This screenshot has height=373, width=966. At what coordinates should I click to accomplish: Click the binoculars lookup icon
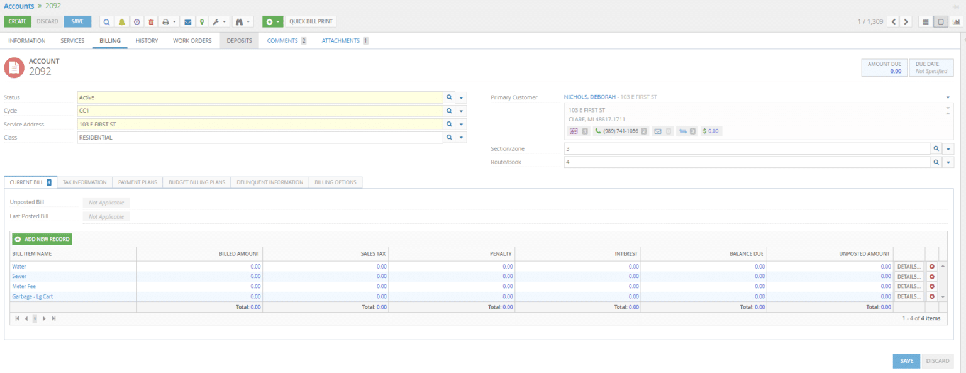click(x=239, y=21)
